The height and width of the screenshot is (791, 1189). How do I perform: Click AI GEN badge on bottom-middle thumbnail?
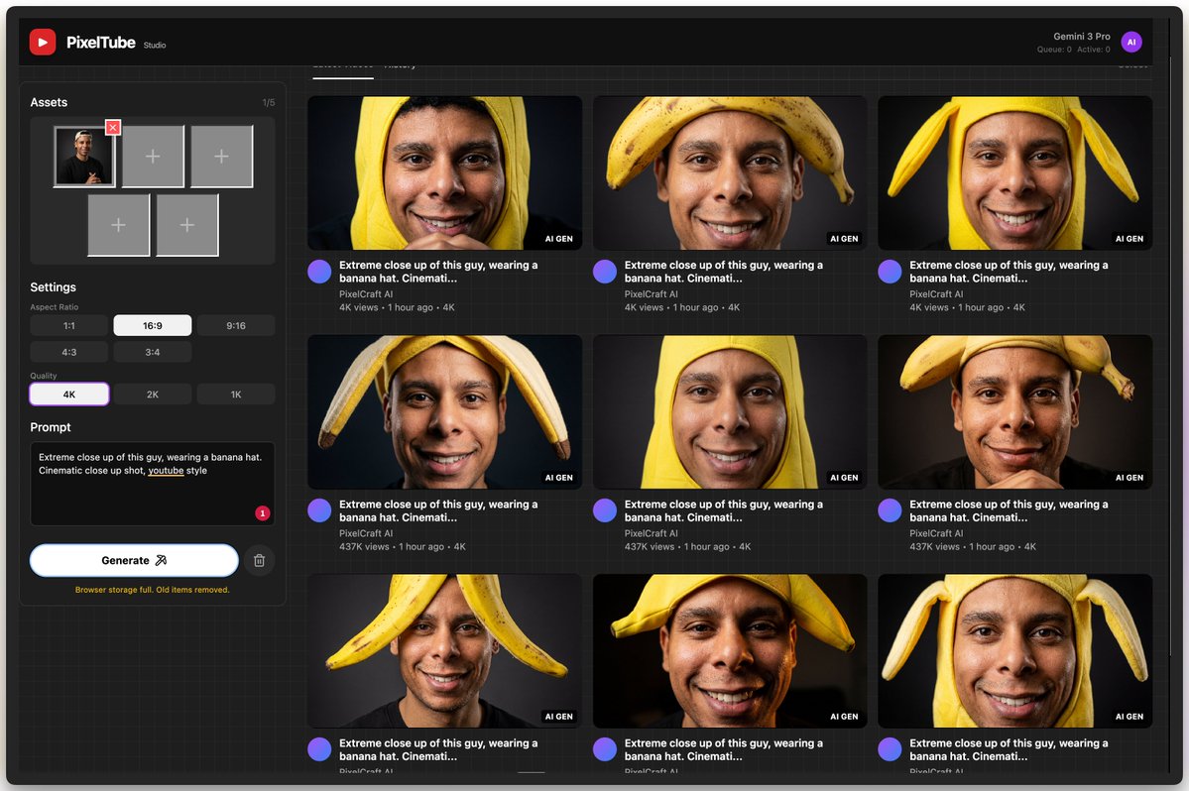click(x=844, y=716)
